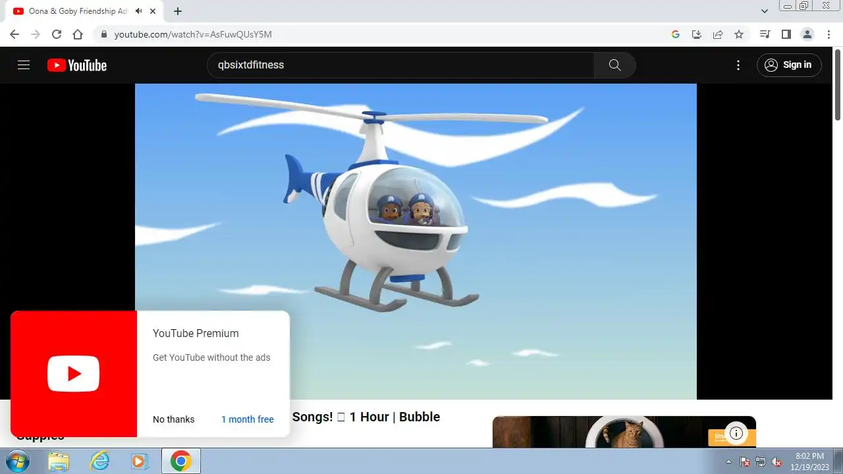Viewport: 843px width, 474px height.
Task: Share this page icon
Action: click(718, 34)
